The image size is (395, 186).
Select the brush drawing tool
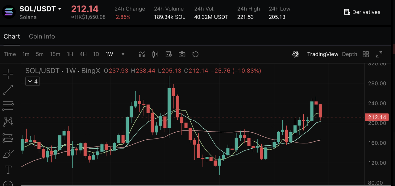(8, 154)
